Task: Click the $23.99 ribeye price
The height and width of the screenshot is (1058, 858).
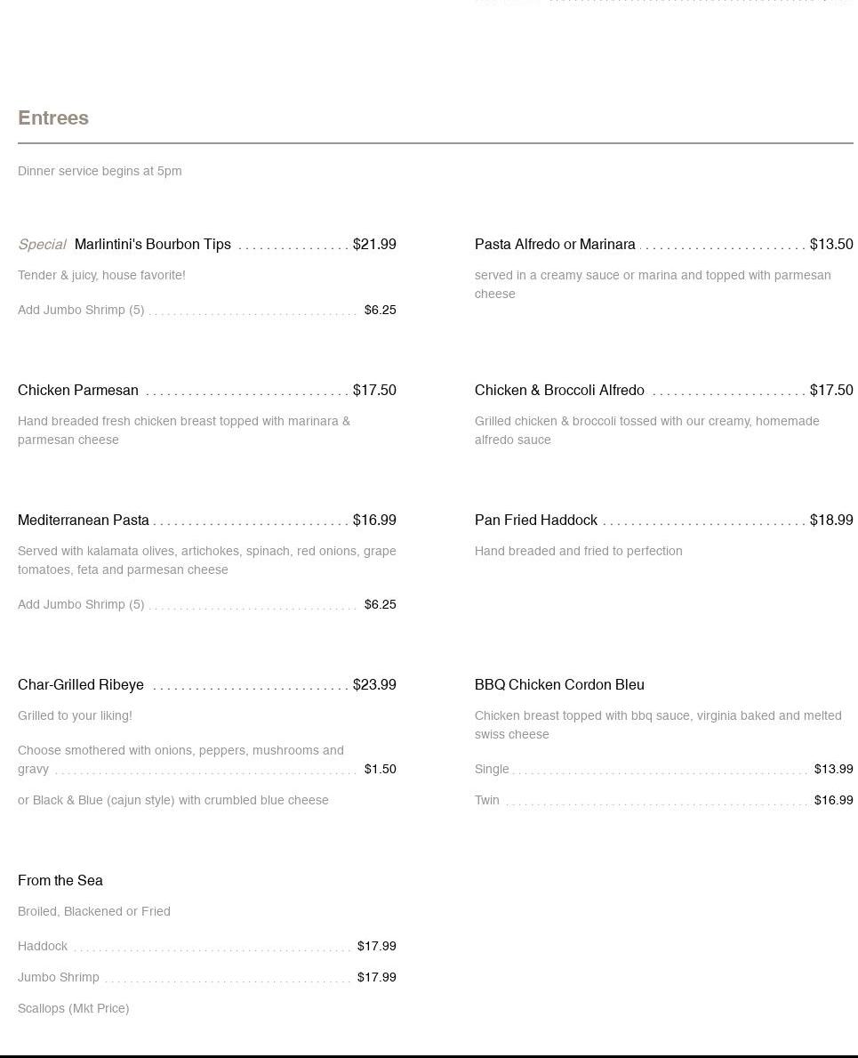Action: pyautogui.click(x=374, y=685)
